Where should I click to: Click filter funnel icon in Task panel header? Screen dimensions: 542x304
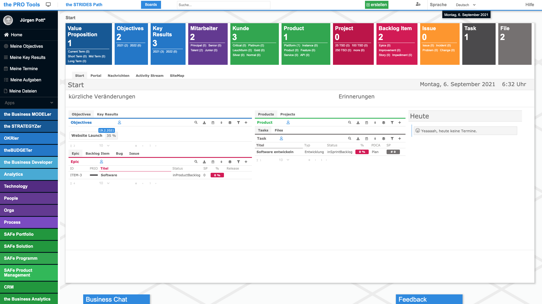coord(392,139)
